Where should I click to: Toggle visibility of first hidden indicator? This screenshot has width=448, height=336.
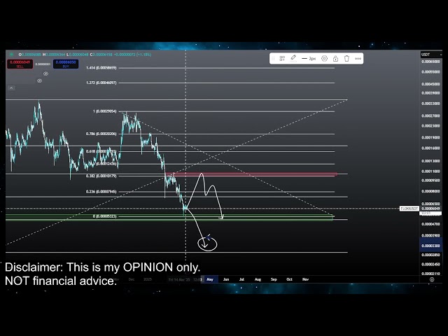click(x=45, y=73)
